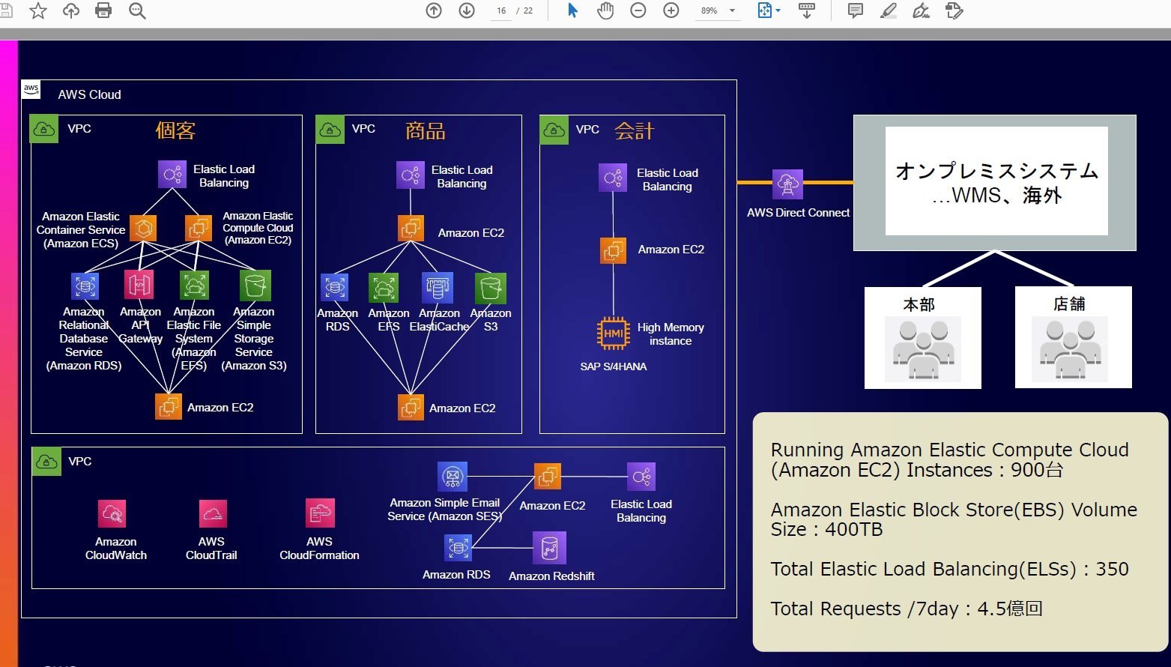This screenshot has width=1171, height=667.
Task: Click the Elastic Load Balancing icon in 商品 VPC
Action: (411, 175)
